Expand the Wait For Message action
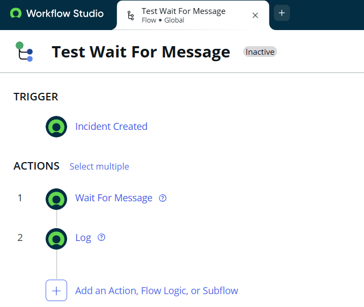The height and width of the screenshot is (307, 364). (x=114, y=198)
